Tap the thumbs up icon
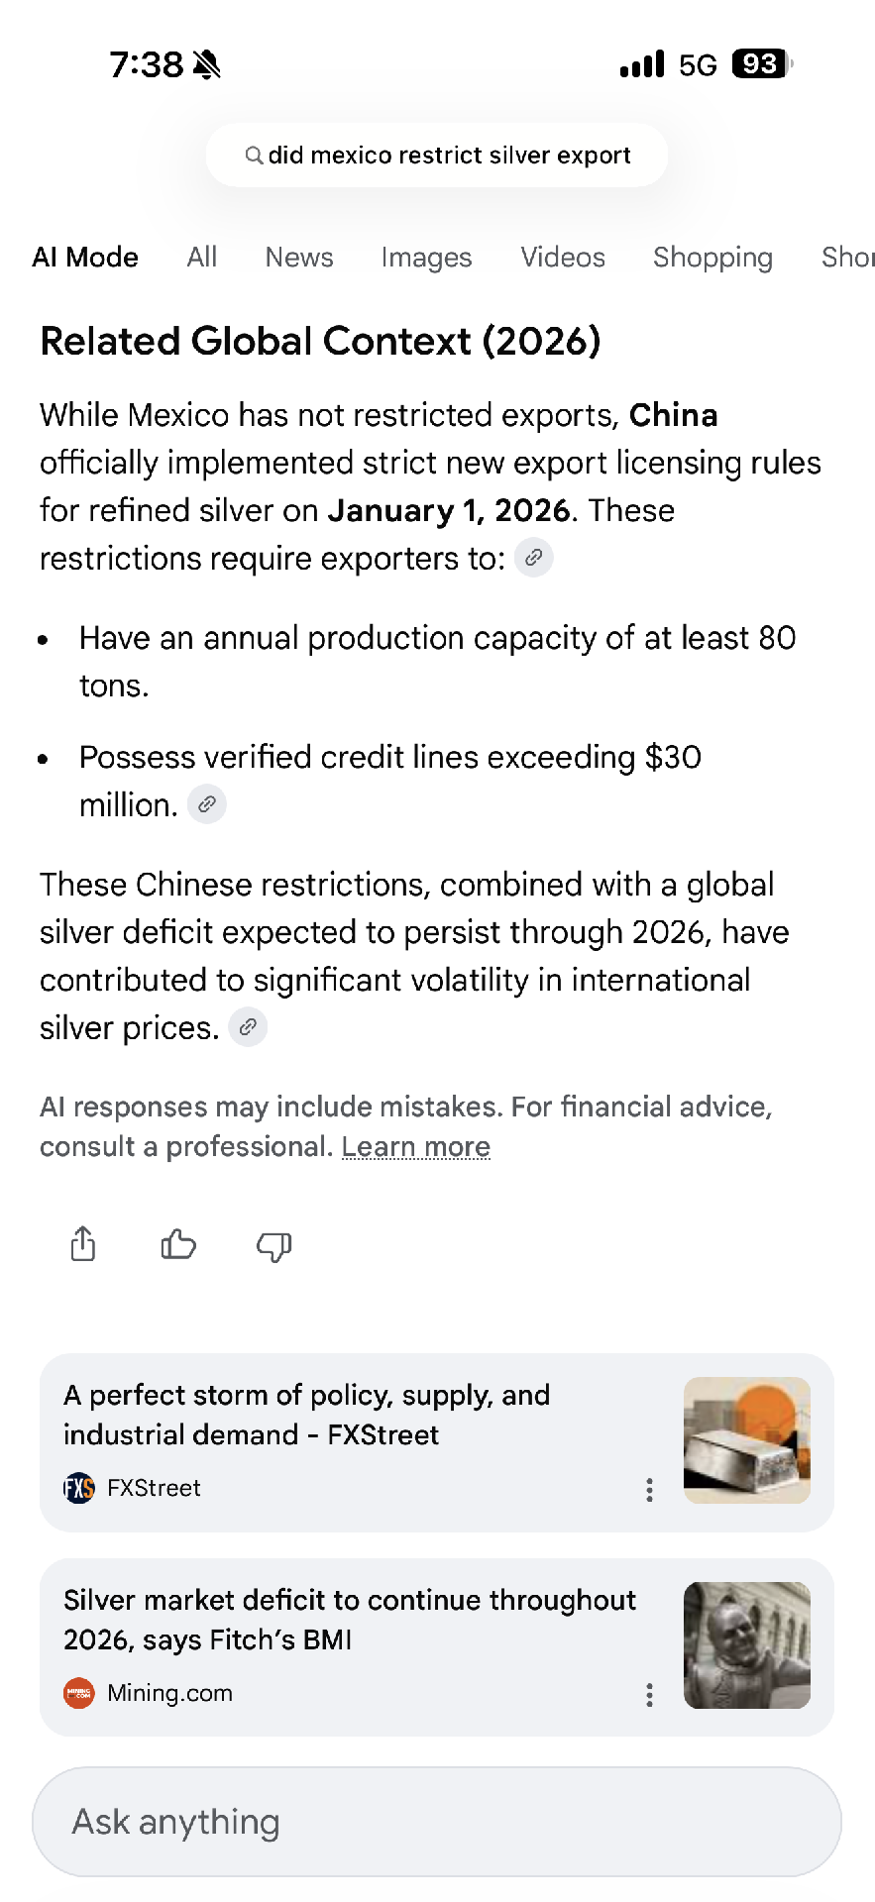The width and height of the screenshot is (875, 1902). [x=178, y=1244]
